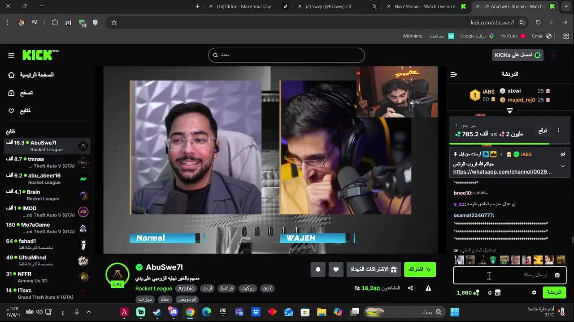Click chat username bnoo10
This screenshot has height=322, width=574.
pyautogui.click(x=463, y=193)
